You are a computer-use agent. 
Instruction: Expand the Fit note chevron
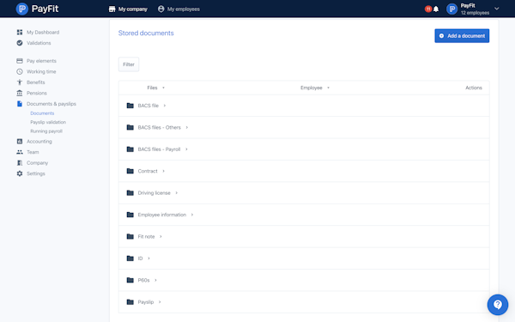coord(161,237)
